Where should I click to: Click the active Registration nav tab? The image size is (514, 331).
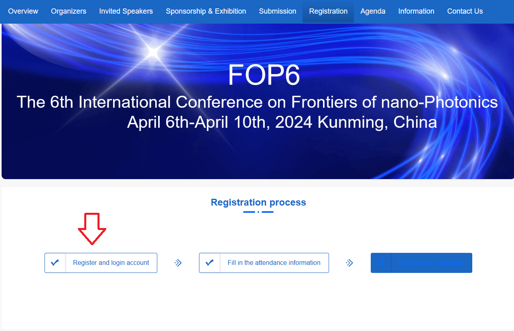click(328, 11)
